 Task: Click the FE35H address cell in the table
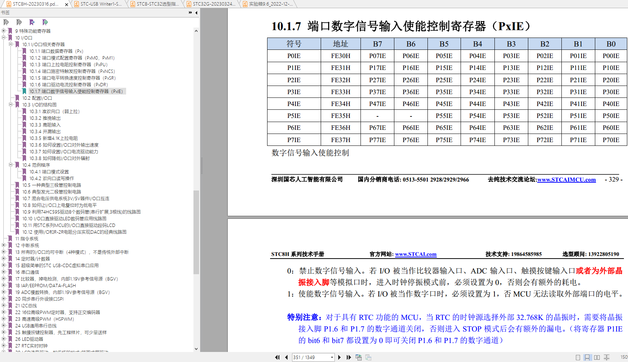[341, 116]
